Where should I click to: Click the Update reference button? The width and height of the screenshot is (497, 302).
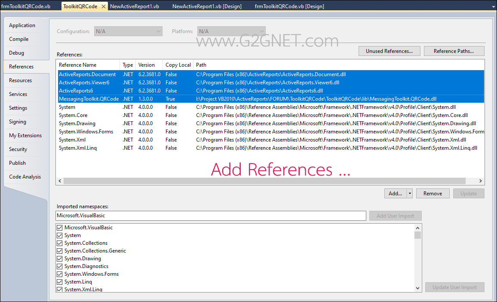click(469, 194)
